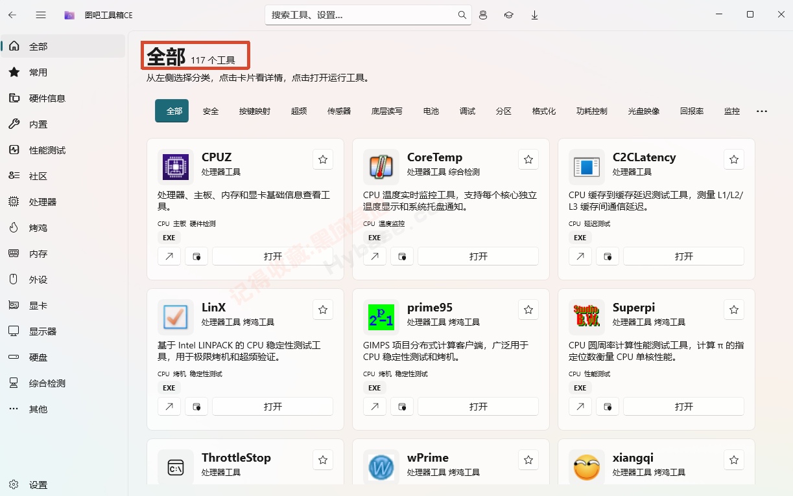
Task: Open the 外设 sidebar category
Action: 64,280
